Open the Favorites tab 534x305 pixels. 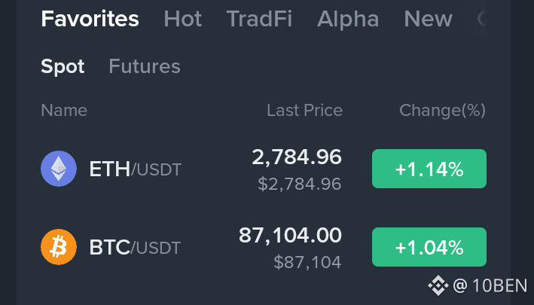90,19
